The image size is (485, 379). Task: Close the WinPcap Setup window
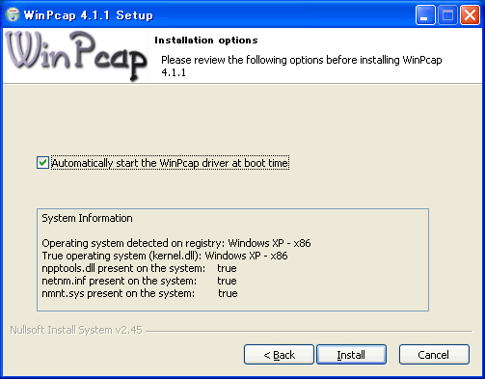coord(470,14)
